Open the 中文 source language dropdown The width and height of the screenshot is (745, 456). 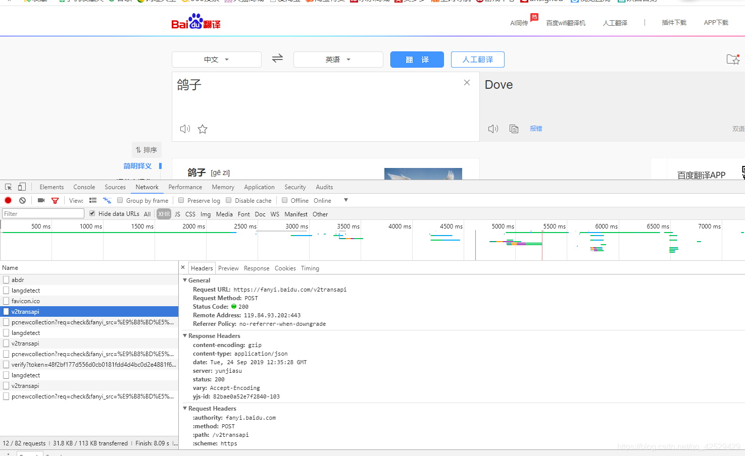tap(217, 59)
